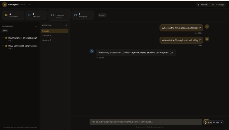Click the CineAgent logo icon

pos(5,5)
